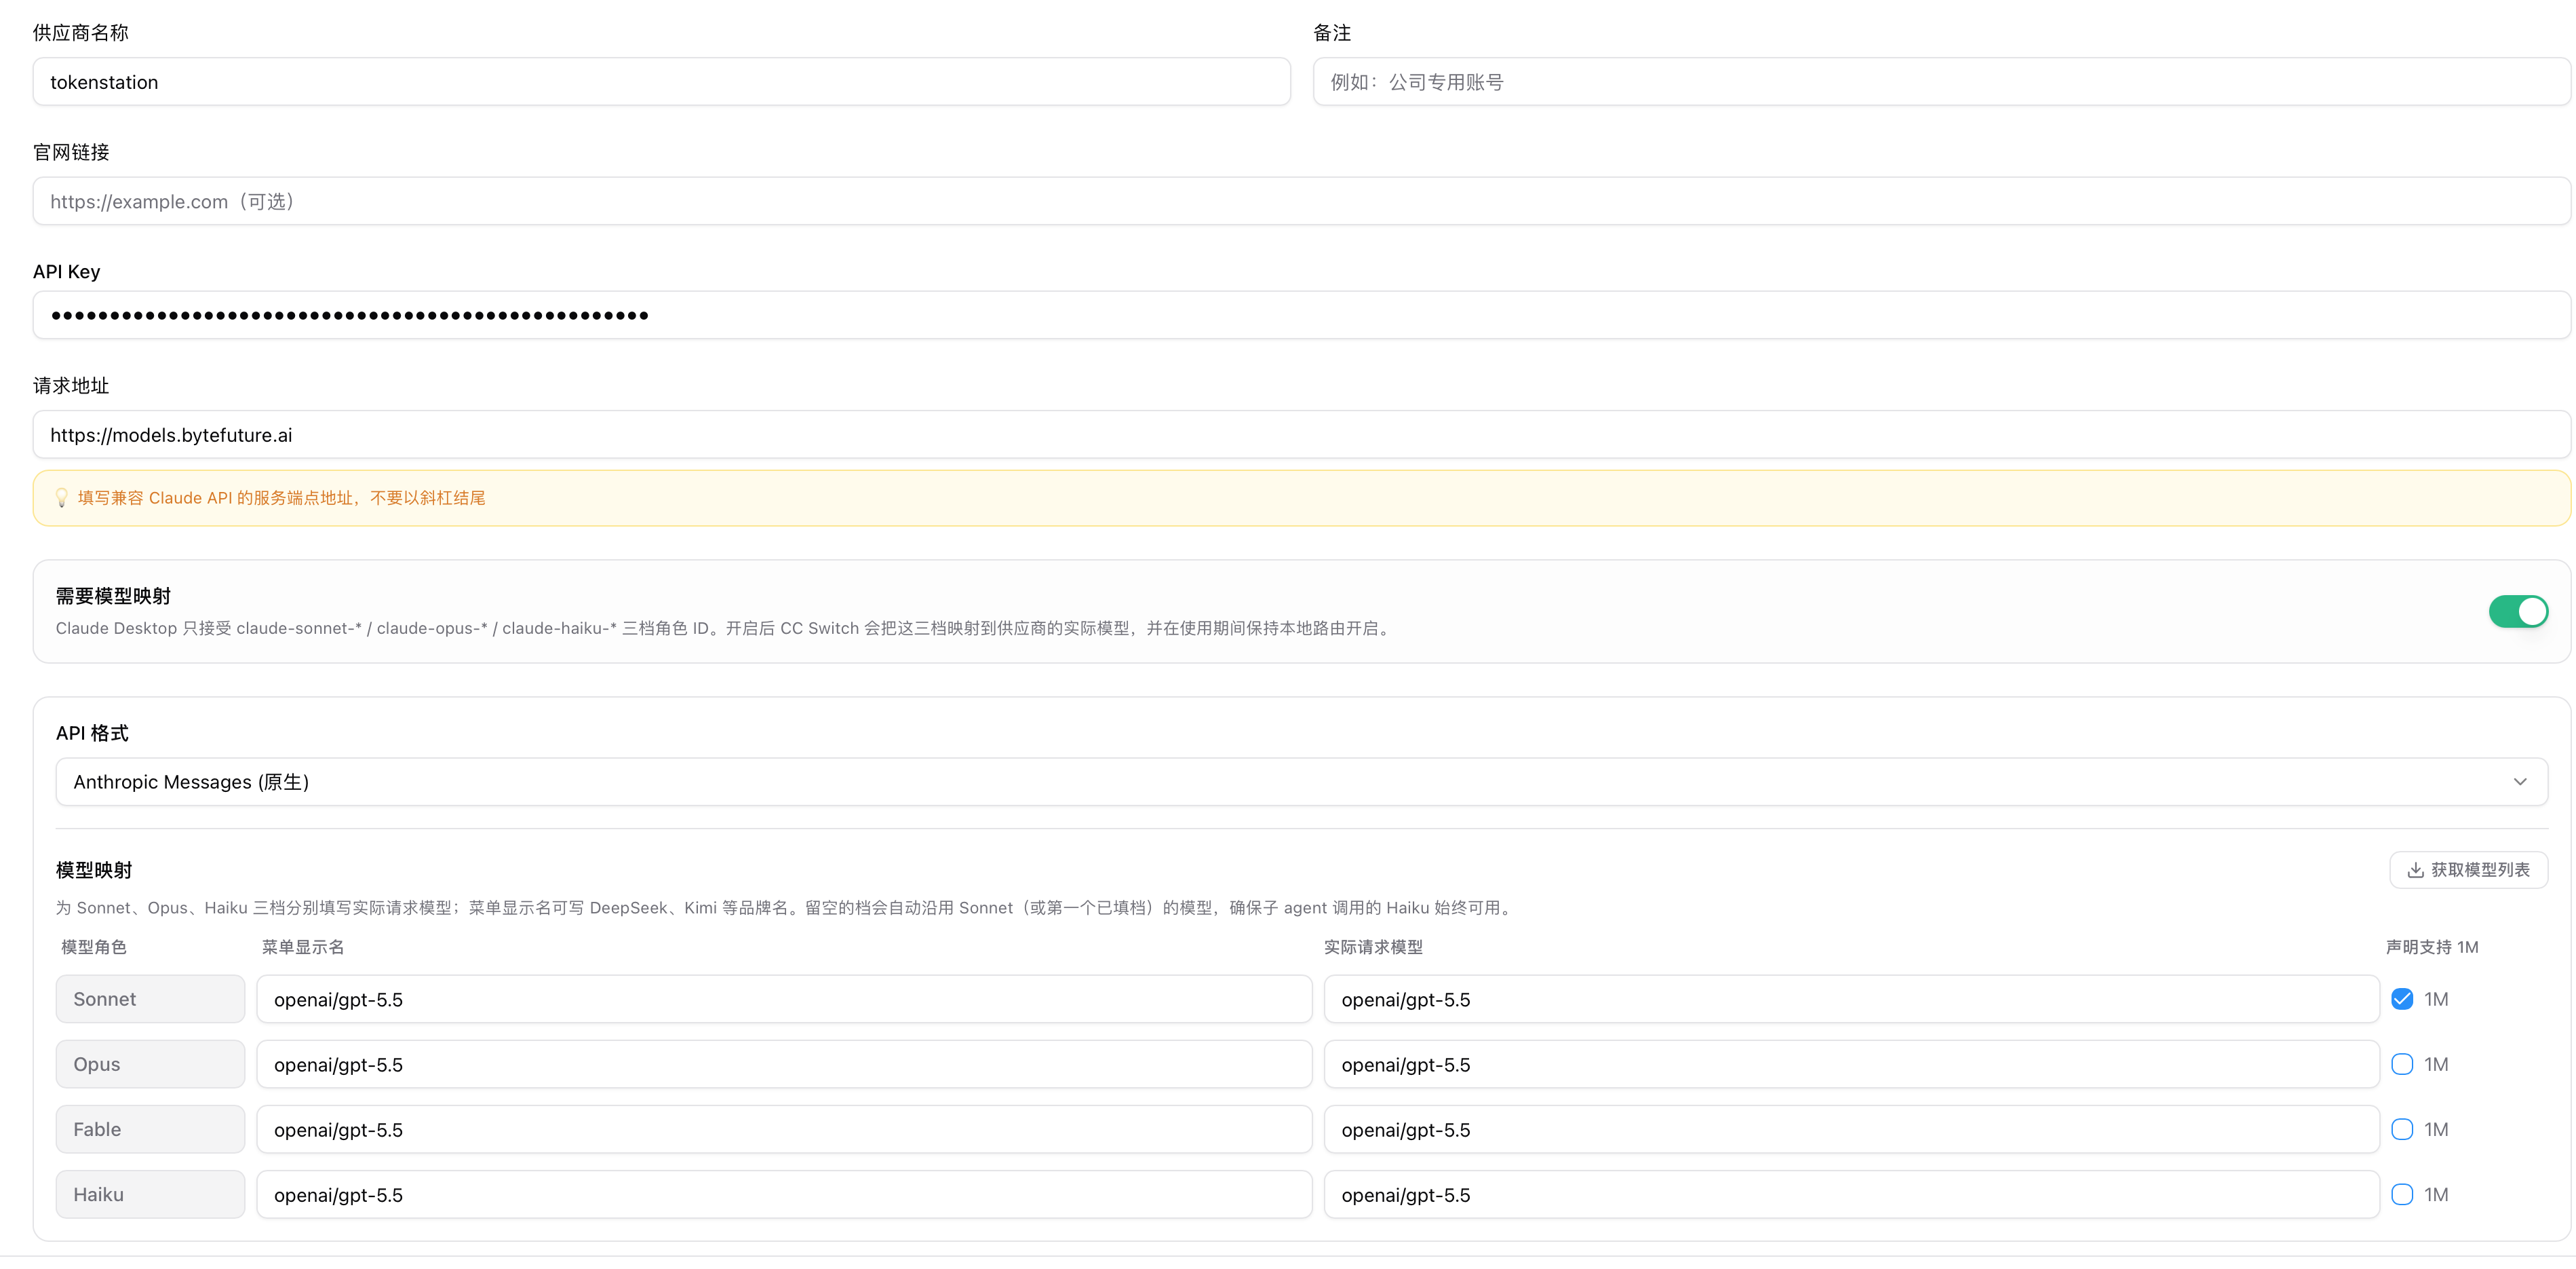The width and height of the screenshot is (2576, 1269).
Task: Click the 官网链接 URL input field
Action: tap(1301, 201)
